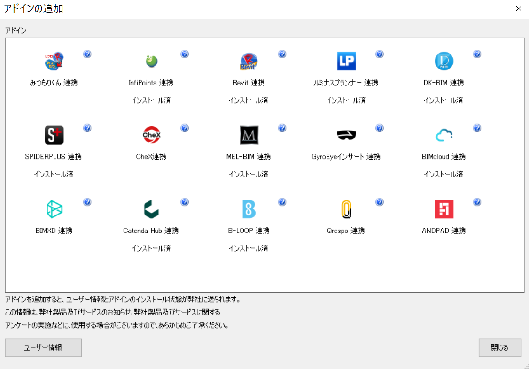Click インストール済 status under DK-BIM 連携
Screen dimensions: 529x369
click(443, 100)
